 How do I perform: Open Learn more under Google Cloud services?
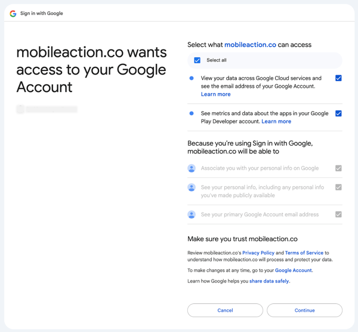pos(215,94)
